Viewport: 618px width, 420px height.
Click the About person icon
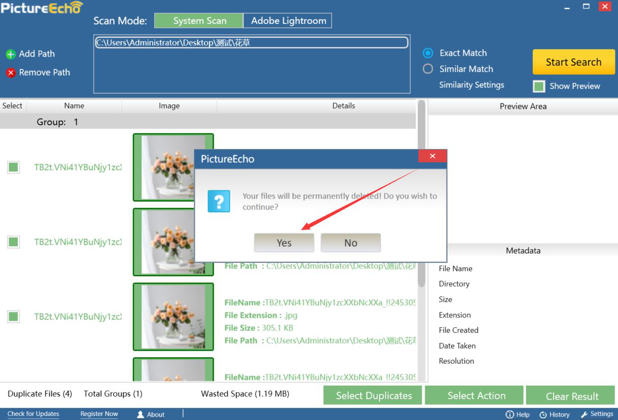[141, 414]
